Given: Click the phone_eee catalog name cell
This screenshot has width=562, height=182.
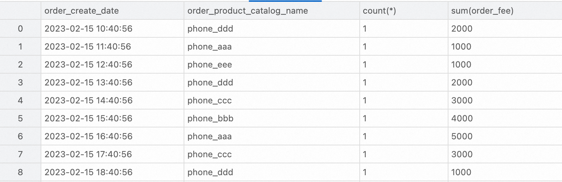Looking at the screenshot, I should click(x=209, y=65).
